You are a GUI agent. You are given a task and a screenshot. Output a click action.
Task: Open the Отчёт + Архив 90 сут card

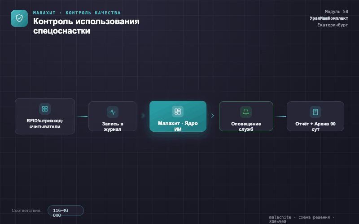315,116
